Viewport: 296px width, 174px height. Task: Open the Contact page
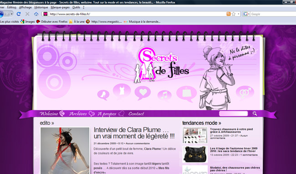click(x=136, y=113)
